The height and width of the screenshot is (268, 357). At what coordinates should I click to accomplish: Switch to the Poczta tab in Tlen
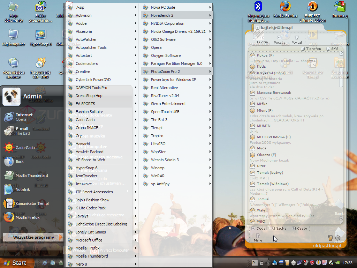click(279, 40)
